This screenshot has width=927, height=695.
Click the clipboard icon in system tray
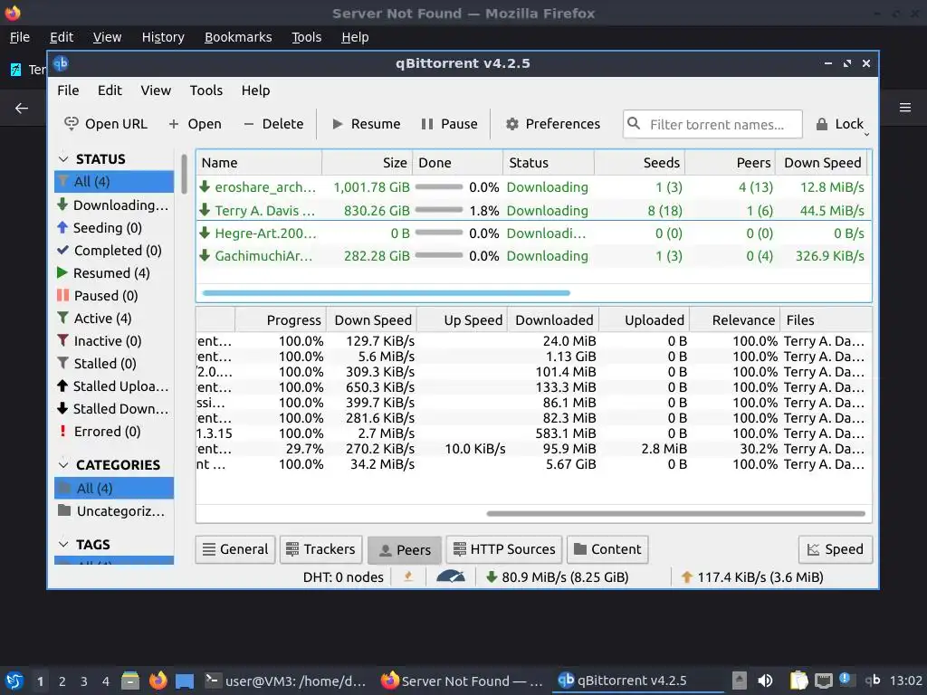pos(798,681)
